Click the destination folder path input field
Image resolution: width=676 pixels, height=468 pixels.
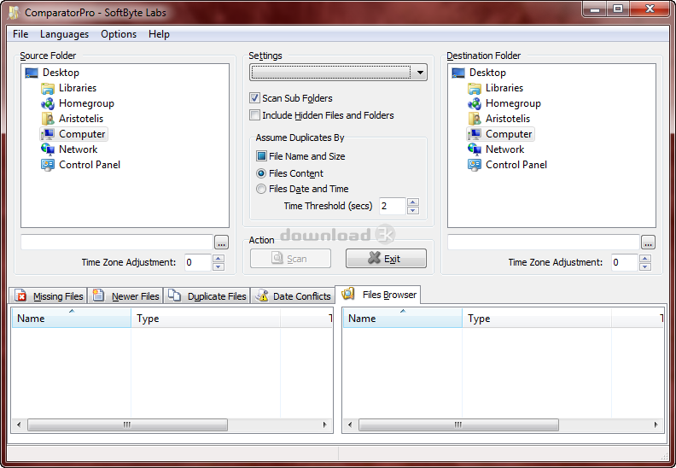543,243
